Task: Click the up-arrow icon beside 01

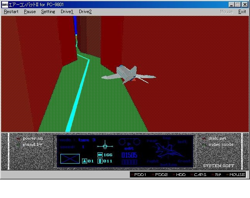Action: (x=84, y=161)
